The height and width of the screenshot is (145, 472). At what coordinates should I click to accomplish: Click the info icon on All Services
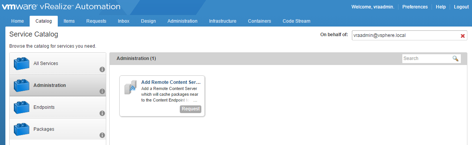(x=102, y=70)
